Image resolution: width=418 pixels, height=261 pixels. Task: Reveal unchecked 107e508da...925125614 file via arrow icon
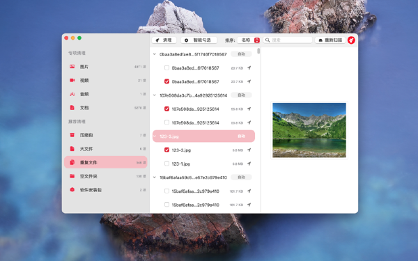click(249, 122)
